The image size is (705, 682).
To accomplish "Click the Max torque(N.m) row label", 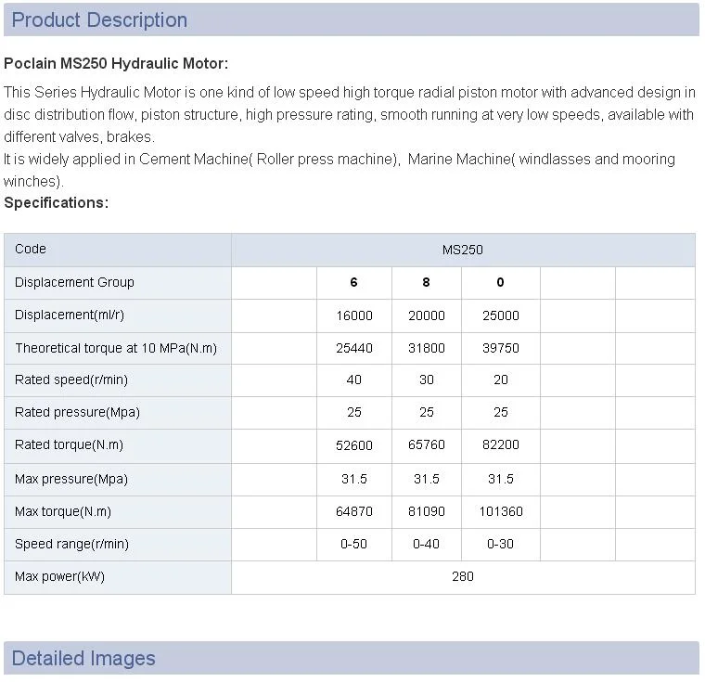I will click(x=63, y=511).
